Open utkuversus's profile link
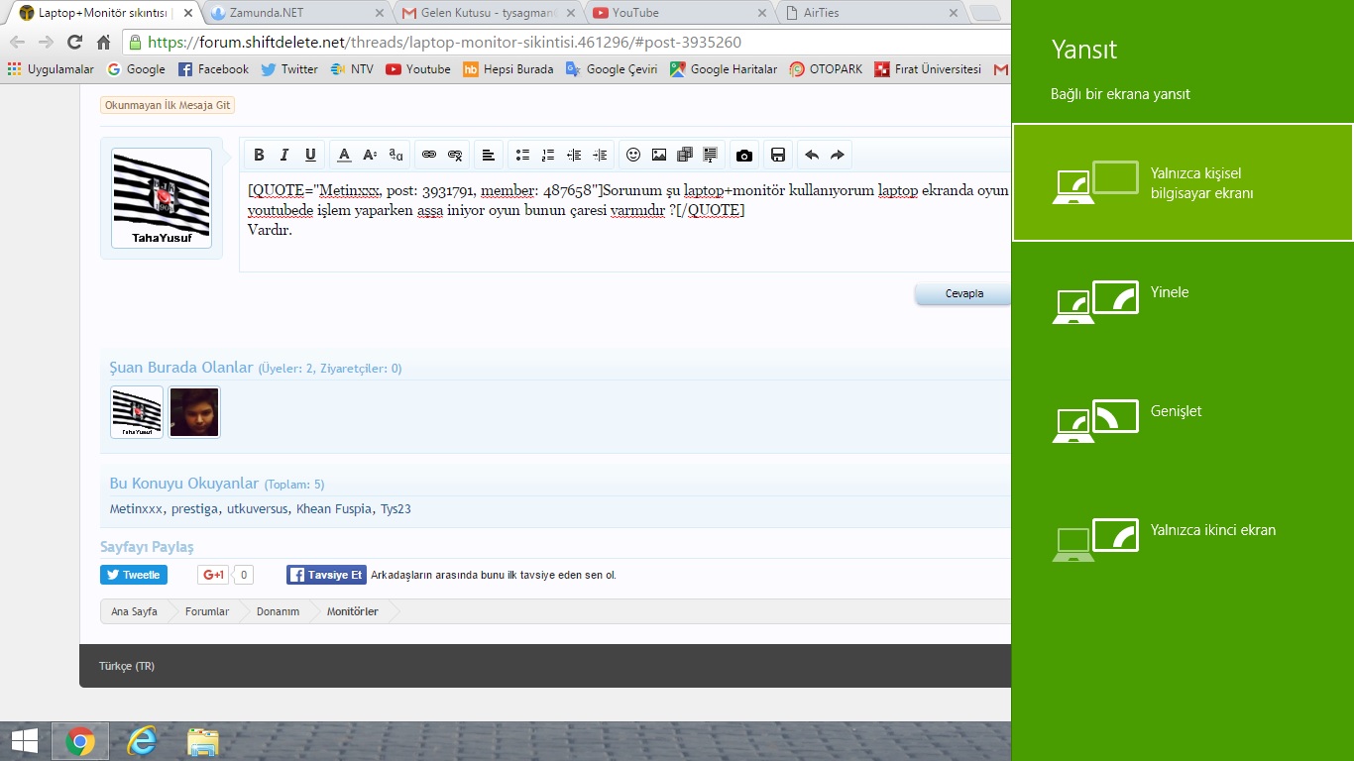Viewport: 1354px width, 761px height. click(x=257, y=509)
